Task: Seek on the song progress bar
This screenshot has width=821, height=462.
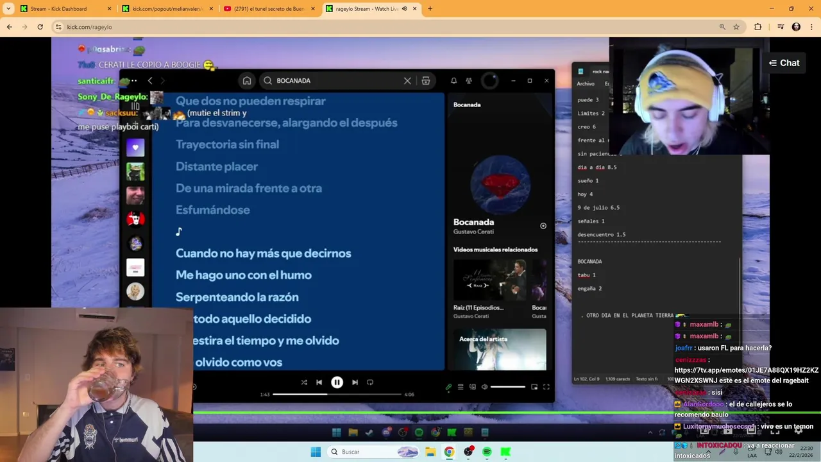Action: pyautogui.click(x=337, y=394)
